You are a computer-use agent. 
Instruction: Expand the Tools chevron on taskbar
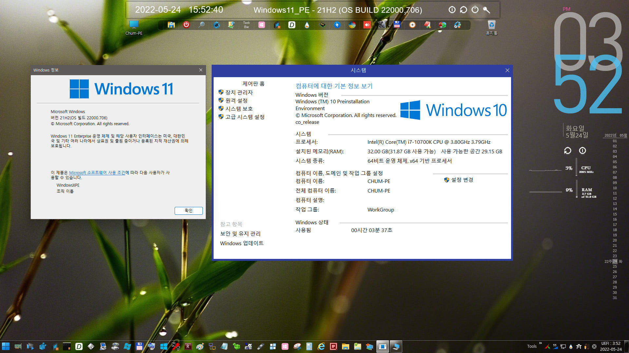click(540, 343)
